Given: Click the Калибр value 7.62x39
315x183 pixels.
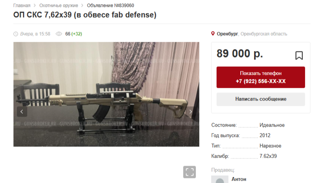Looking at the screenshot, I should (x=268, y=156).
